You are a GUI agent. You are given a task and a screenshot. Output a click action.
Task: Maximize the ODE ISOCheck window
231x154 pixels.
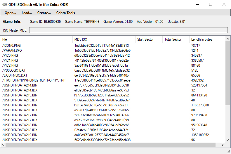click(x=211, y=4)
